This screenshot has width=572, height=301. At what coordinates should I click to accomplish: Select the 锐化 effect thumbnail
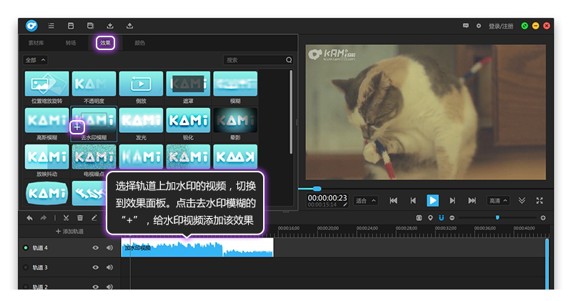click(x=188, y=120)
